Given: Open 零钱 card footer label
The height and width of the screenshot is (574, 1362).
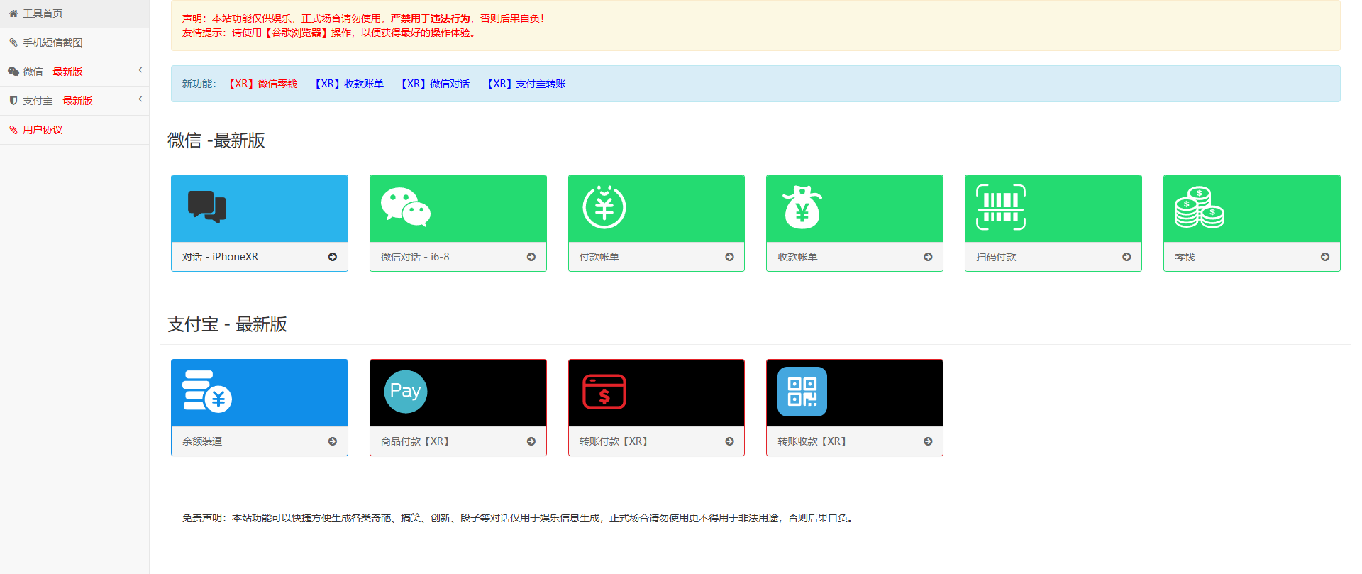Looking at the screenshot, I should (x=1185, y=257).
